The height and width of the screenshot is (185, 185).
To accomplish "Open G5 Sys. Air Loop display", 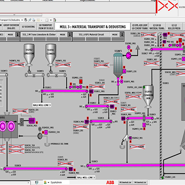I will click(139, 26).
